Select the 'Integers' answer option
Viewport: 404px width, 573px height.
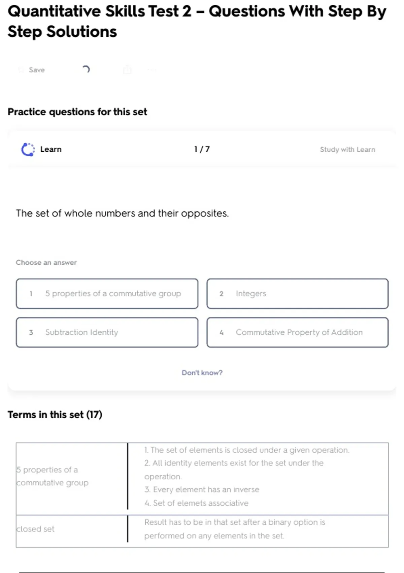pos(297,294)
